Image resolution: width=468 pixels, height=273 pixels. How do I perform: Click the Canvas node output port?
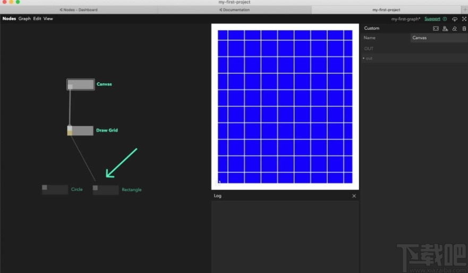pos(70,86)
